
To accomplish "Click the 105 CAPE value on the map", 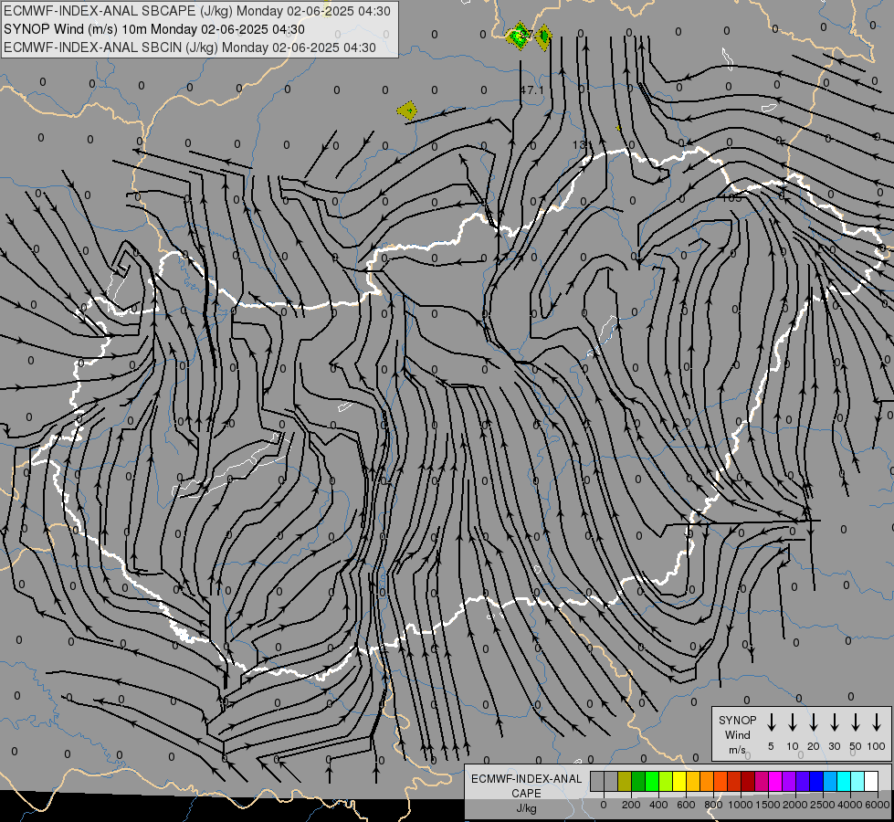I will click(x=731, y=198).
